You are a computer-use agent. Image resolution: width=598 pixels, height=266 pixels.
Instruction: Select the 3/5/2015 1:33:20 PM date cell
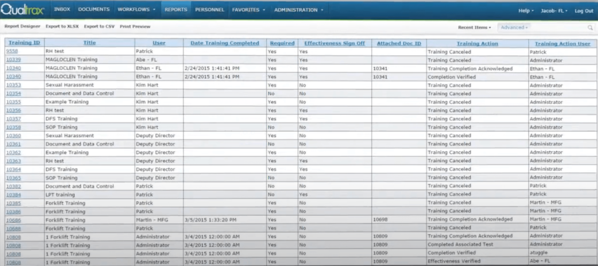[225, 219]
